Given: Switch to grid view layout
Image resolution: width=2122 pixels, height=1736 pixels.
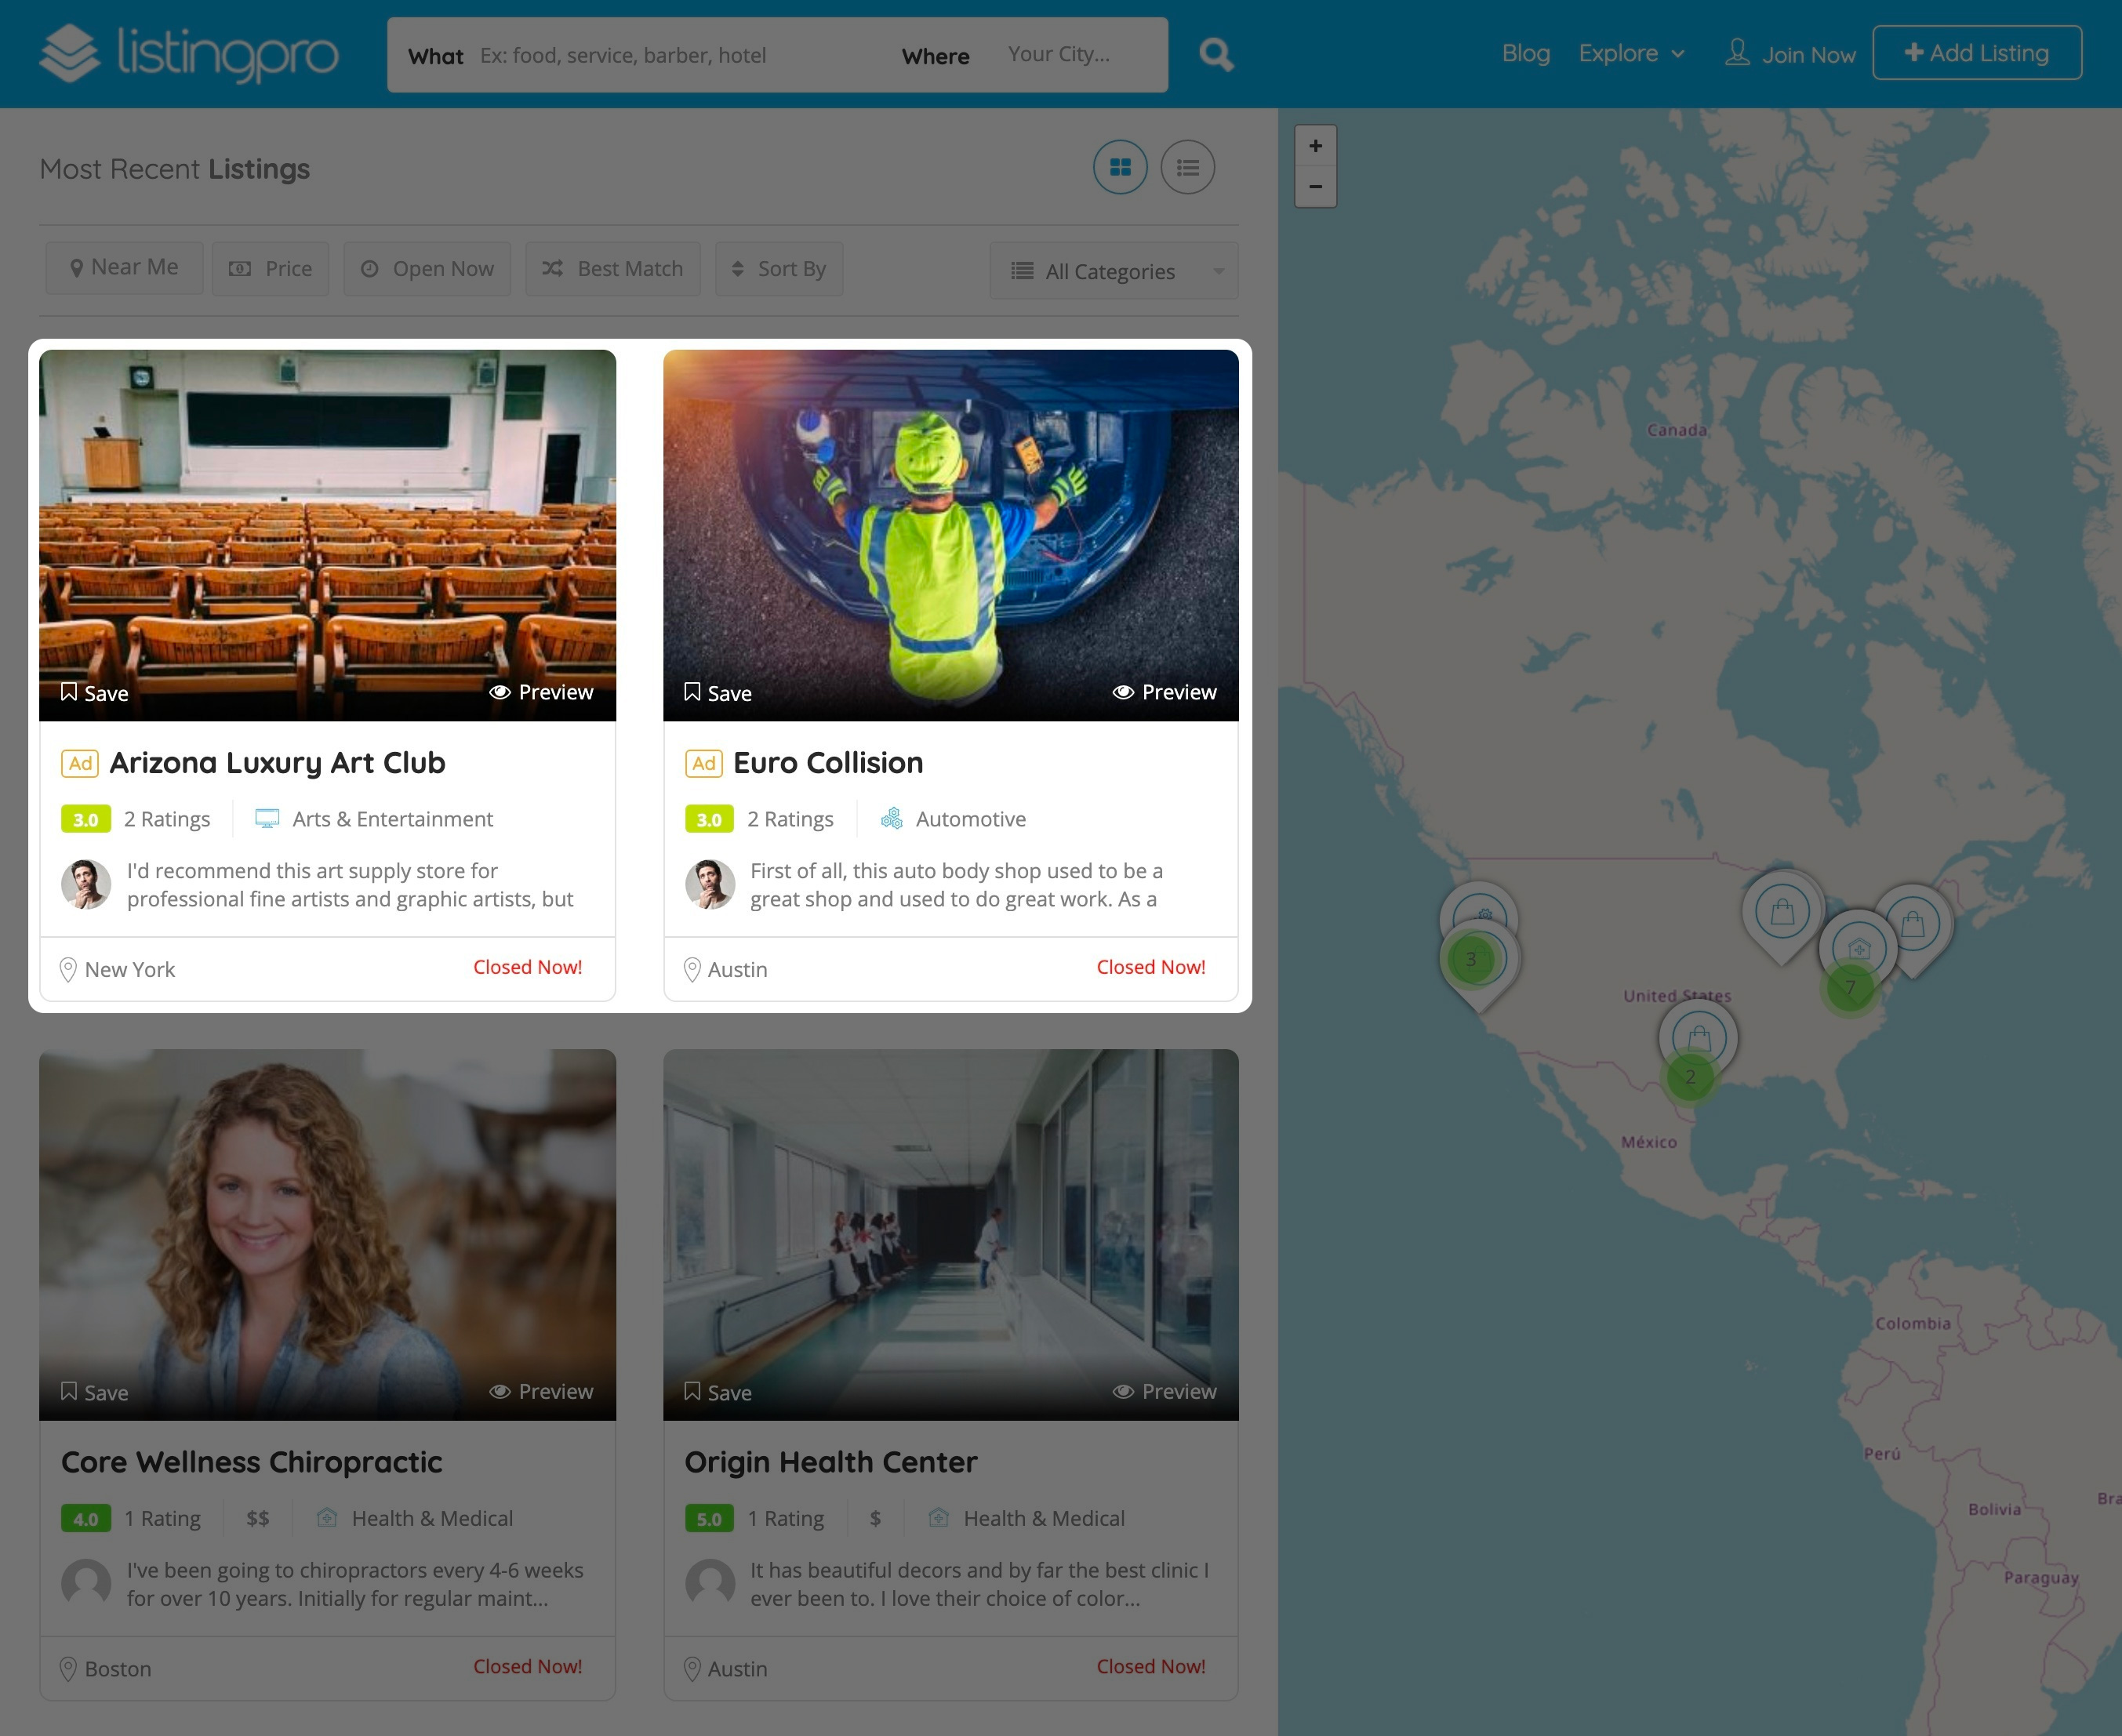Looking at the screenshot, I should [1120, 167].
